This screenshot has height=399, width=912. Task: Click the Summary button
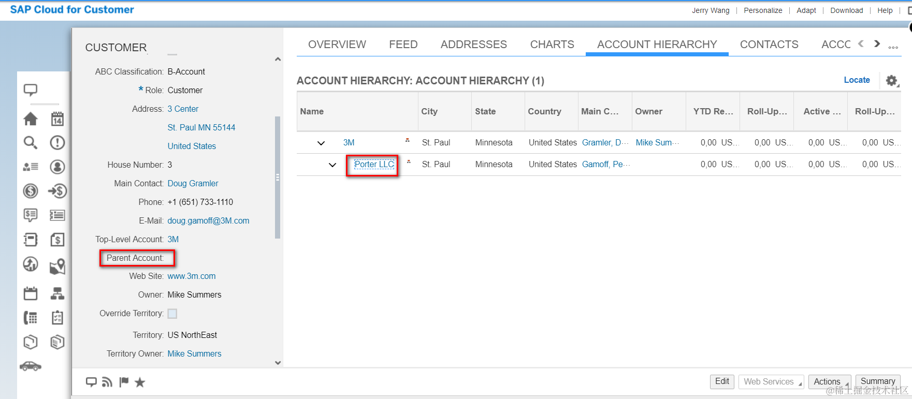pos(878,381)
